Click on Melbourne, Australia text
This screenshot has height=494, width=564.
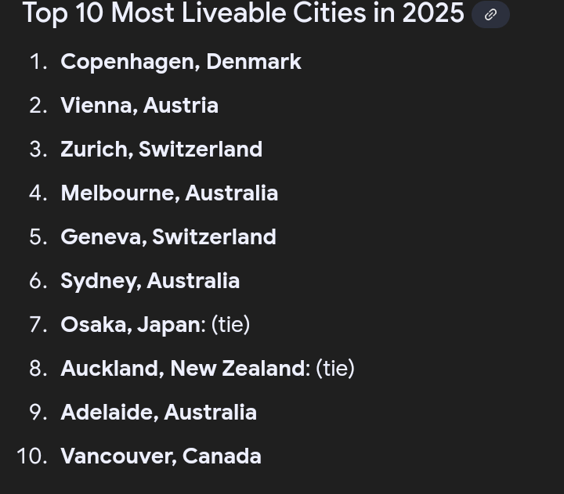coord(169,193)
